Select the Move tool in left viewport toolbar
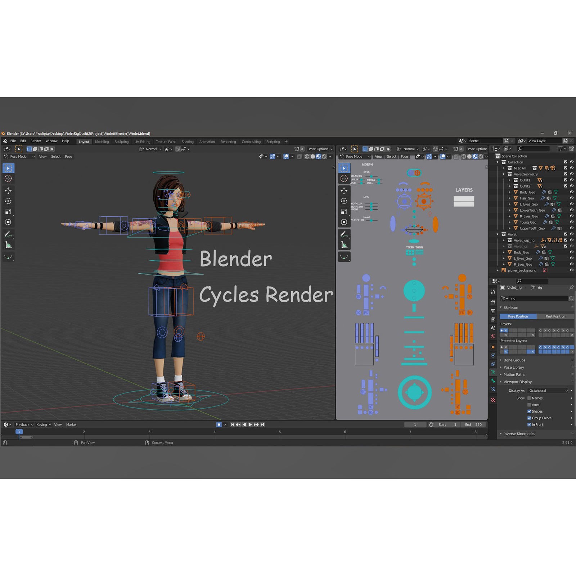The width and height of the screenshot is (576, 576). (x=8, y=190)
